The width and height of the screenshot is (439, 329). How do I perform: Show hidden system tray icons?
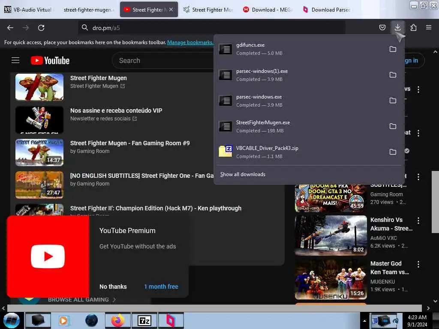coord(364,321)
